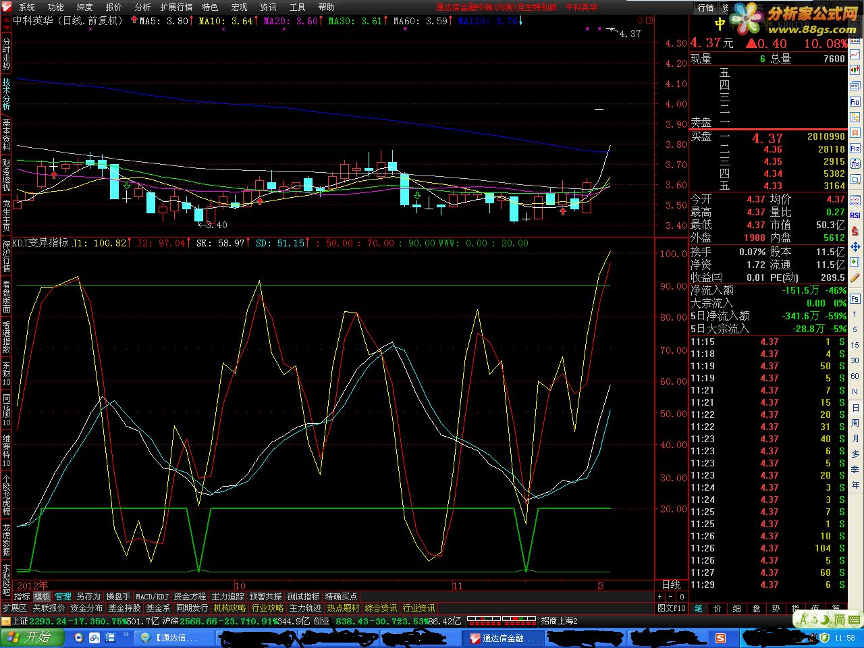Click the Fiz icon in right toolbar

[x=855, y=148]
